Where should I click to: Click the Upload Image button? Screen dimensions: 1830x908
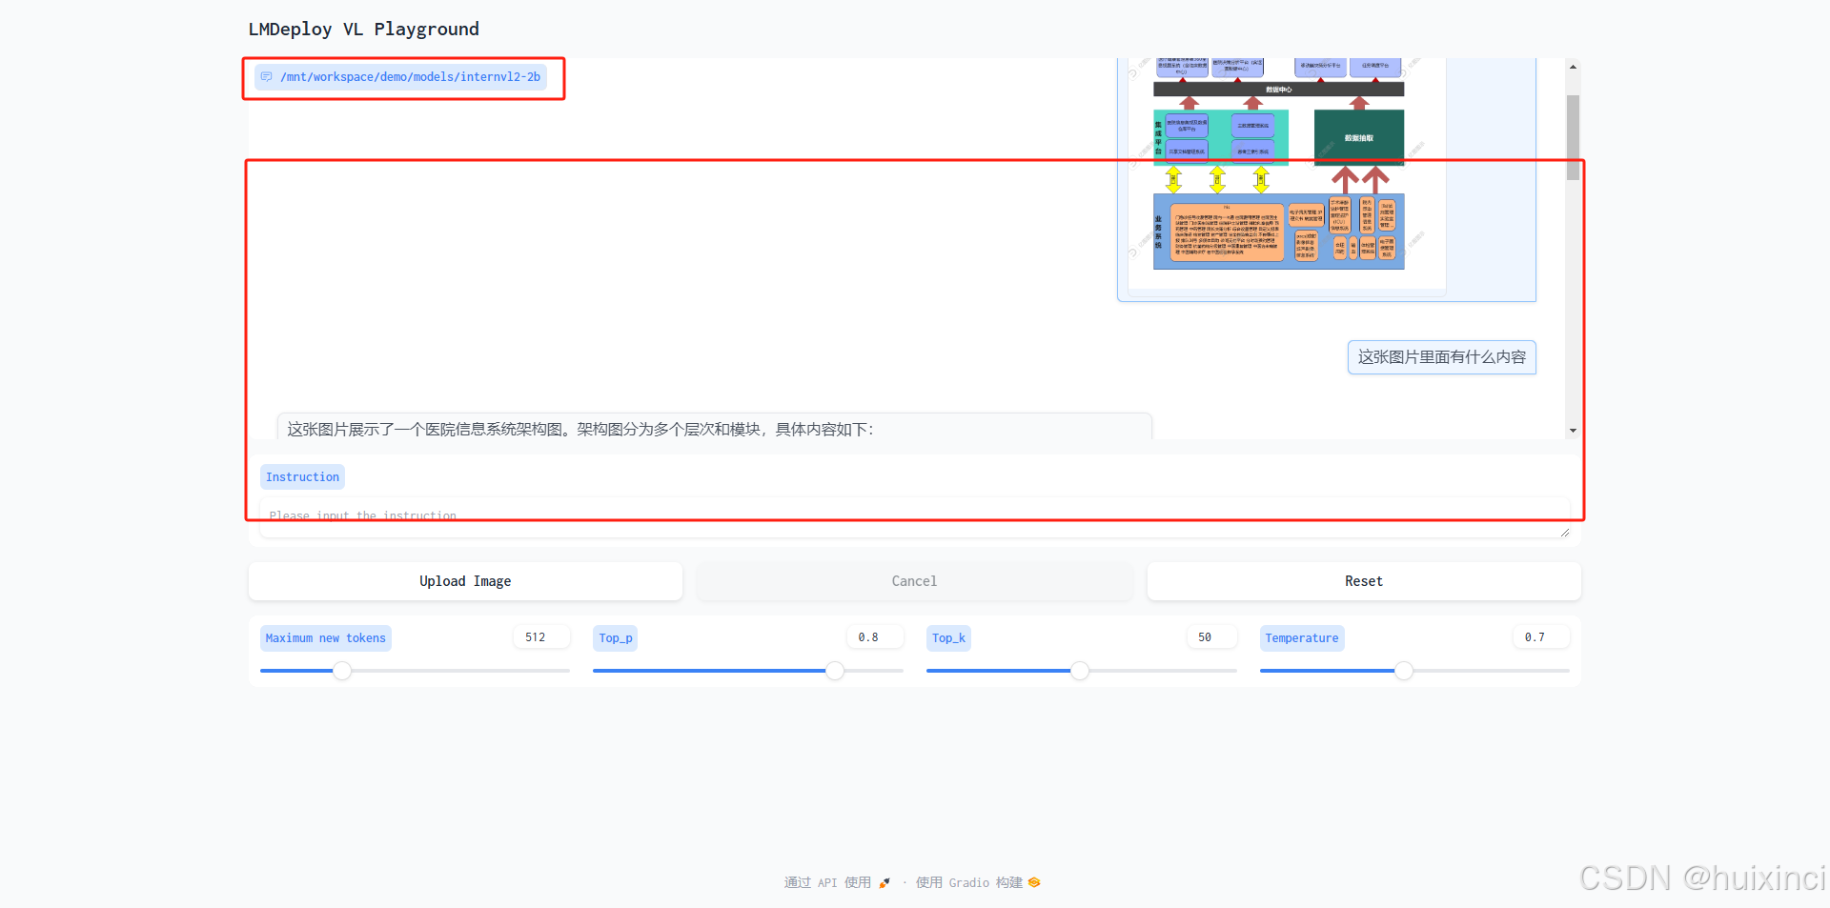[465, 581]
